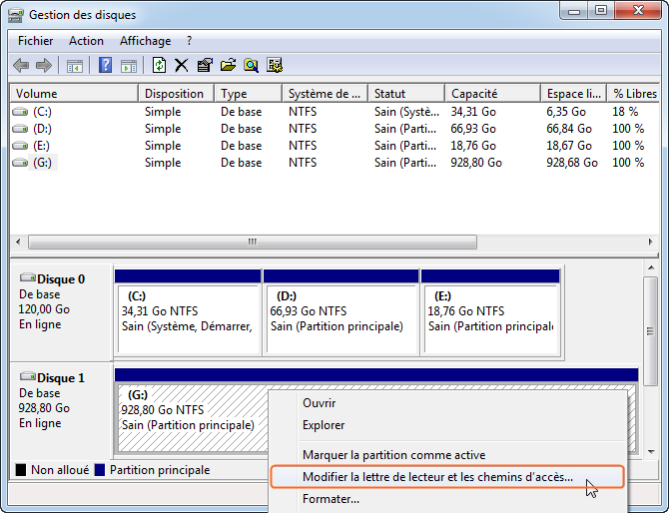This screenshot has width=669, height=513.
Task: Open the Action menu
Action: (x=86, y=41)
